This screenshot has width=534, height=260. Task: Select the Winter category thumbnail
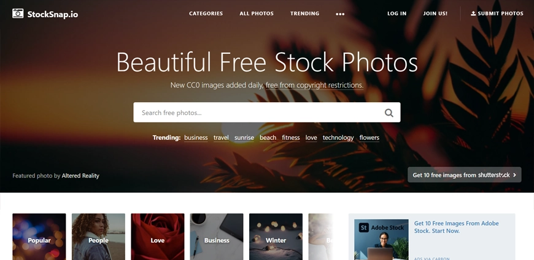click(x=276, y=237)
